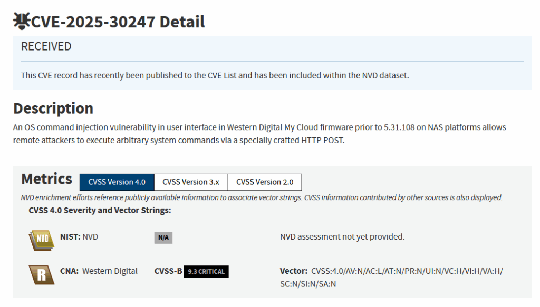Click the RECEIVED status label
540x307 pixels.
point(46,46)
